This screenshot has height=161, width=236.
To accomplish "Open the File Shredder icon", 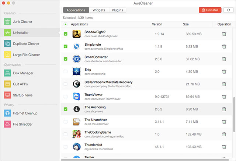I will [8, 124].
